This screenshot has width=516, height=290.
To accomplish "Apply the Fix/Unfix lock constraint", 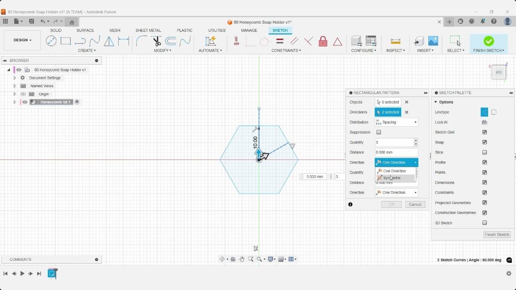I will pos(323,41).
